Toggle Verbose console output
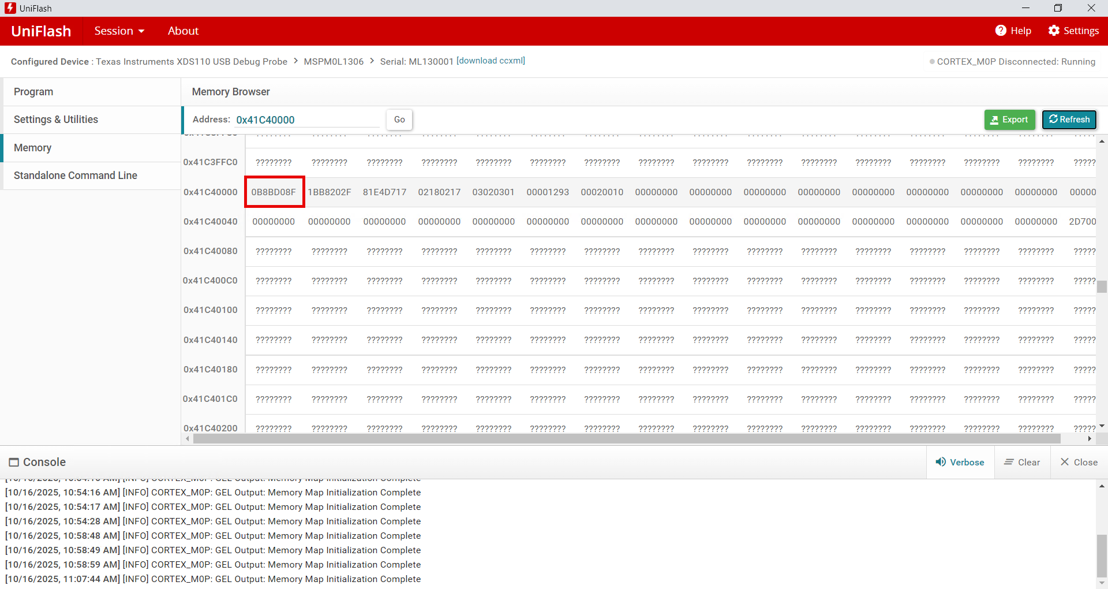The width and height of the screenshot is (1108, 589). [960, 462]
